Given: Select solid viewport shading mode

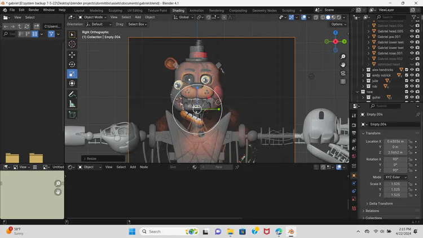Looking at the screenshot, I should 328,17.
